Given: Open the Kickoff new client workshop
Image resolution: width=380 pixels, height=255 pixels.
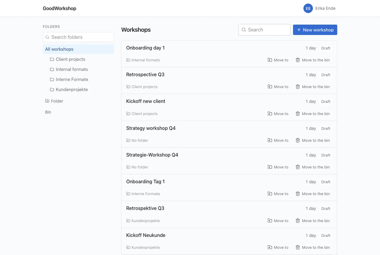Looking at the screenshot, I should [x=146, y=101].
